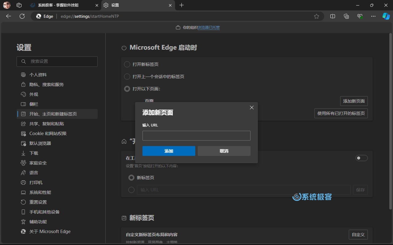The height and width of the screenshot is (245, 393).
Task: Click the 取消 button in dialog
Action: (x=224, y=151)
